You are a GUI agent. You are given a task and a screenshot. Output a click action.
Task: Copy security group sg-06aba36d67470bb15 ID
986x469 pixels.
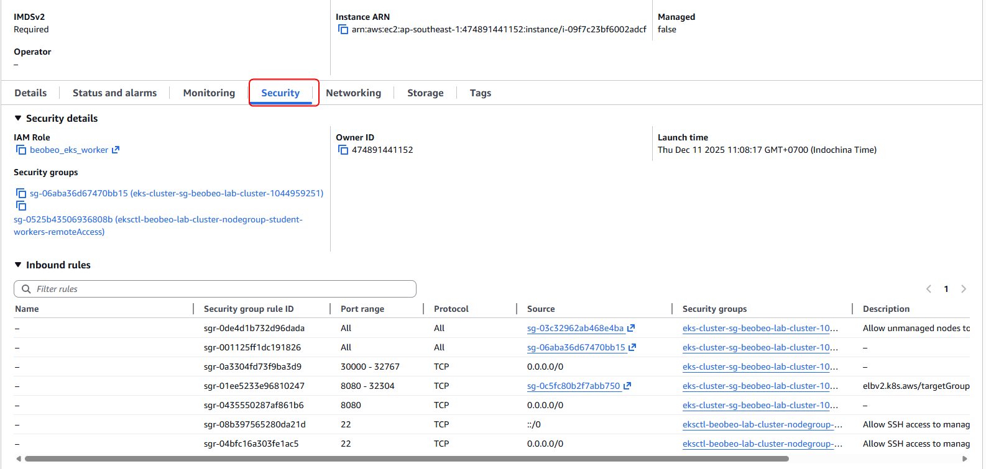[x=21, y=193]
